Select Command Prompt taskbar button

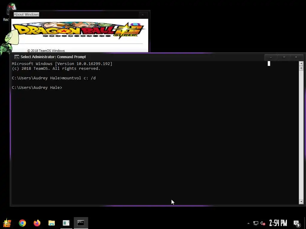(x=81, y=223)
